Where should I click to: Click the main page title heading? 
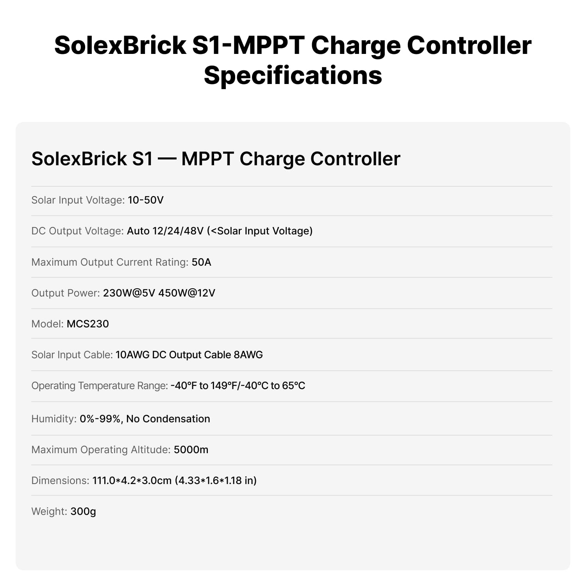click(x=293, y=60)
